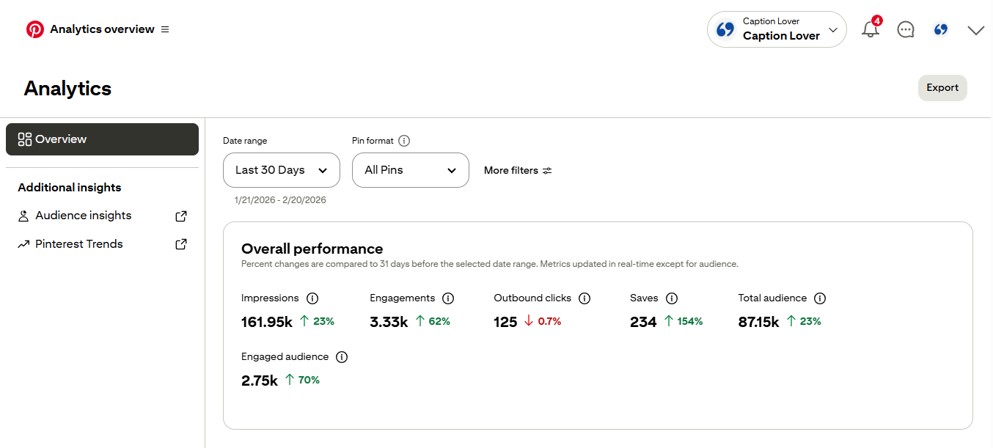Show info for Impressions metric
Screen dimensions: 993x448
(312, 298)
